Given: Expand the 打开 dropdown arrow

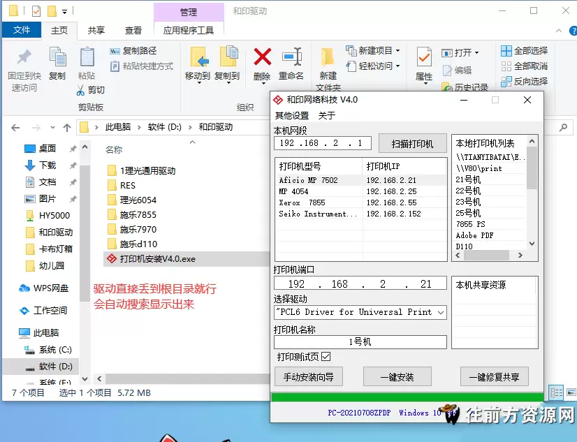Looking at the screenshot, I should 477,53.
